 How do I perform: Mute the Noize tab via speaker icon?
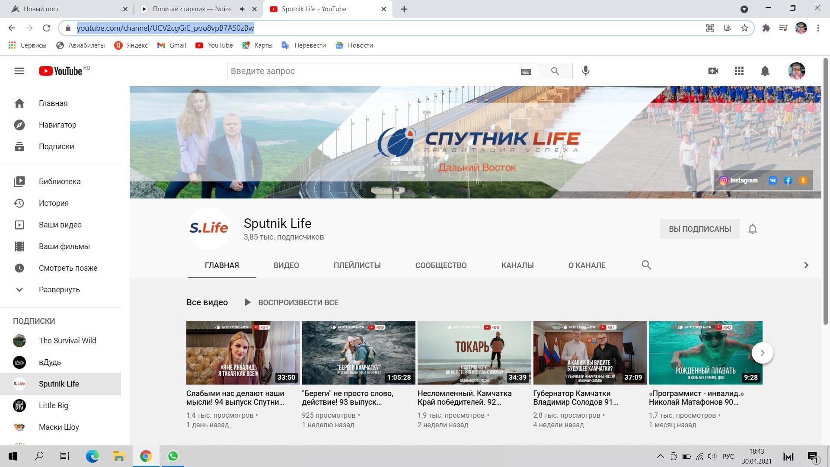point(243,9)
